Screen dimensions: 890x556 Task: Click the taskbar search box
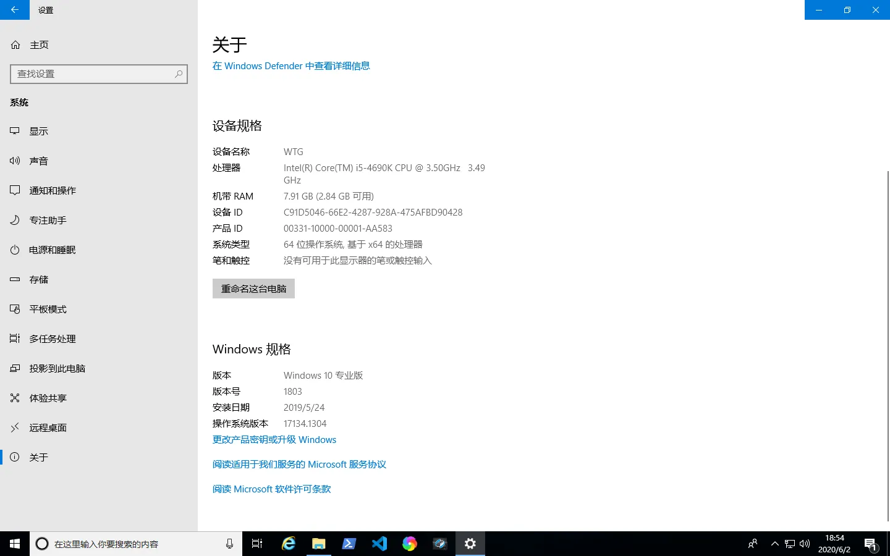click(x=136, y=544)
